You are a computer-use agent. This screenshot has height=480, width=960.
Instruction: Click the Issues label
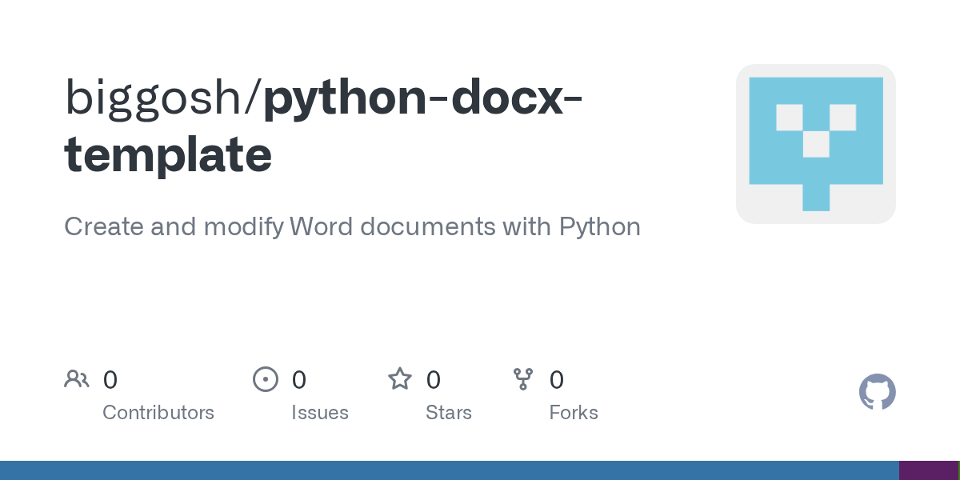[320, 413]
